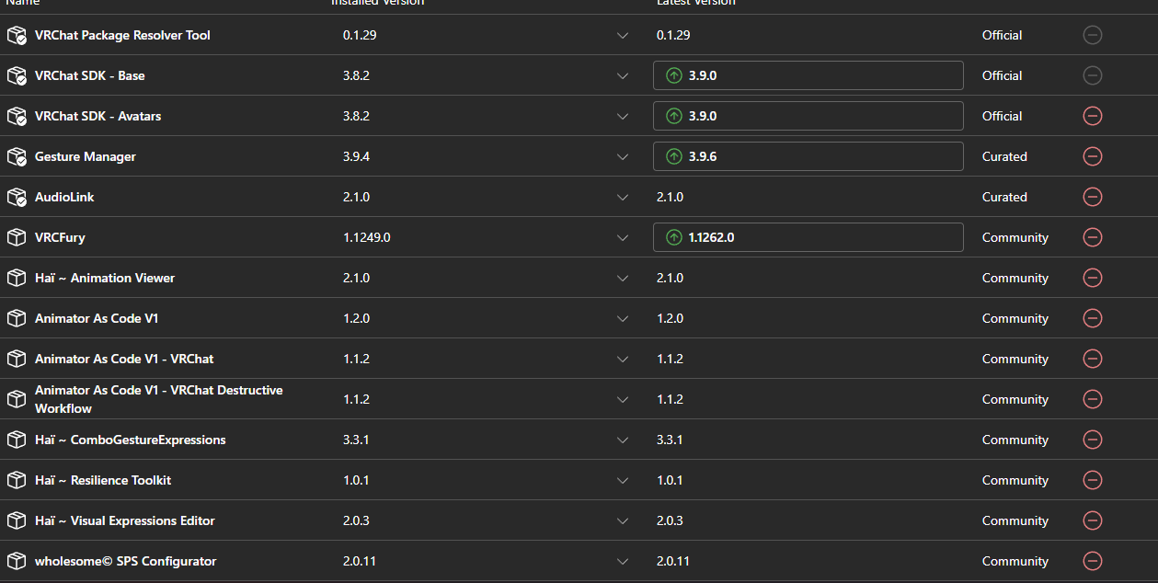
Task: Update VRChat SDK - Avatars to 3.9.0
Action: point(808,116)
